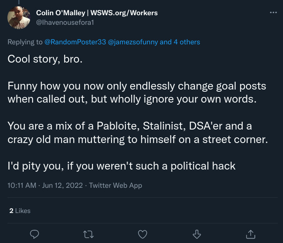Viewport: 283px width, 243px height.
Task: View who liked via "2 Likes"
Action: [x=20, y=210]
